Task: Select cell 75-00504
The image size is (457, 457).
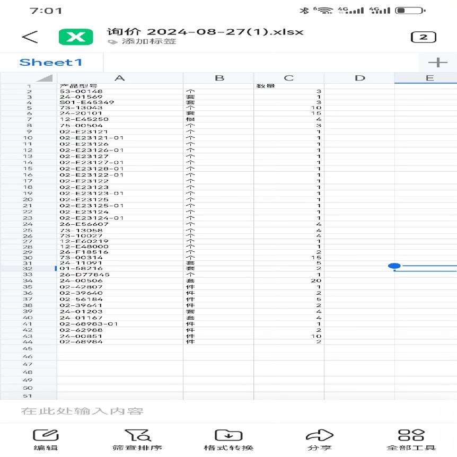Action: click(x=120, y=125)
